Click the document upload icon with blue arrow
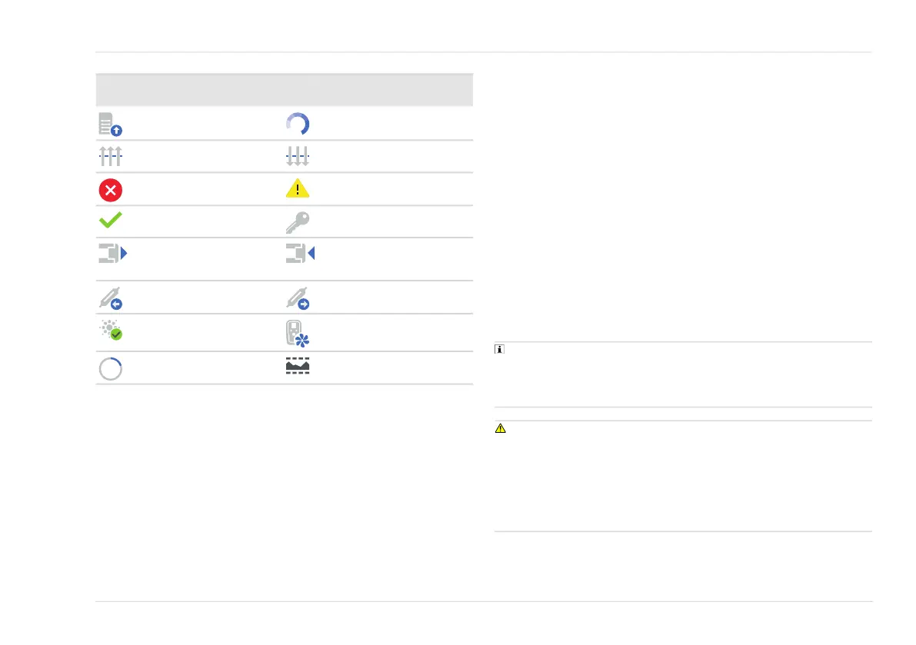This screenshot has width=916, height=645. (x=111, y=125)
